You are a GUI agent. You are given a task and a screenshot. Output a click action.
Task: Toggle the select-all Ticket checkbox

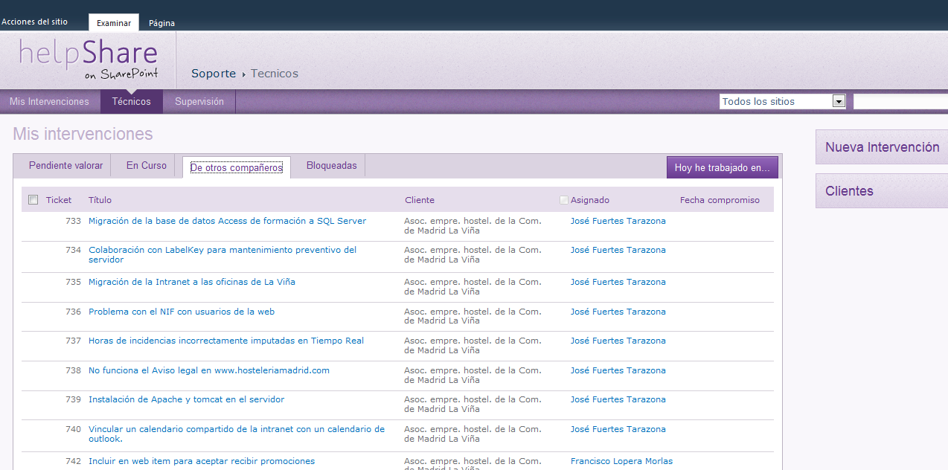point(33,200)
